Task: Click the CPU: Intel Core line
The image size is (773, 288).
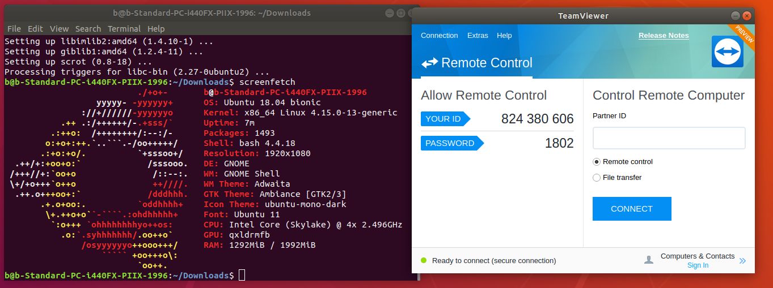Action: pyautogui.click(x=303, y=225)
